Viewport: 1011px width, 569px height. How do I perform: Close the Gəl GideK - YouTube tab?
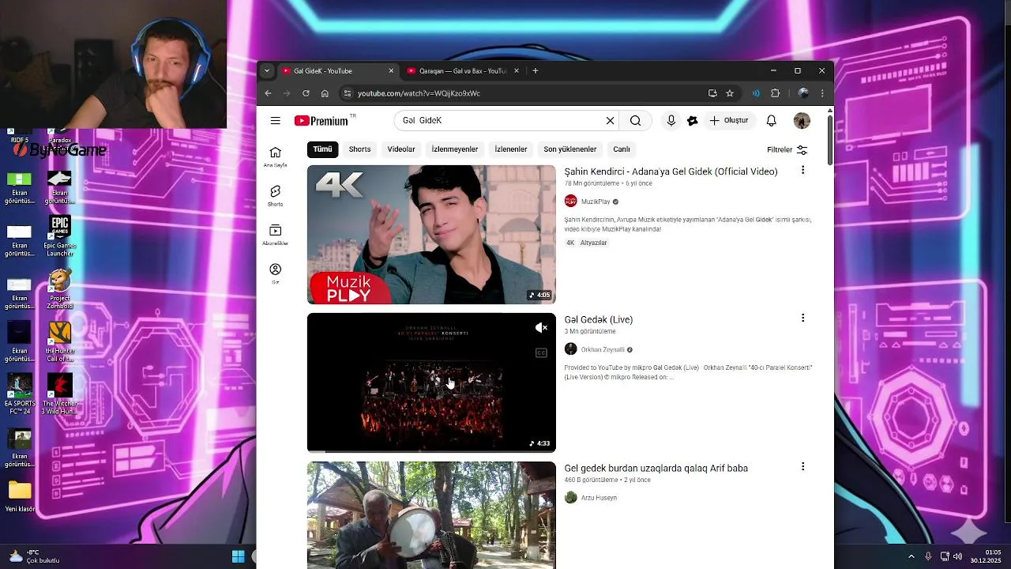pos(391,71)
